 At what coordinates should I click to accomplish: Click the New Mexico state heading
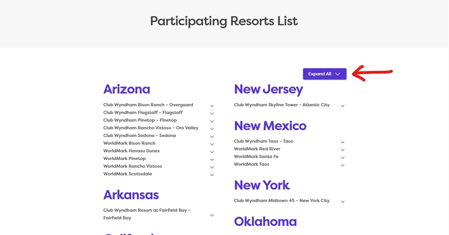click(270, 126)
